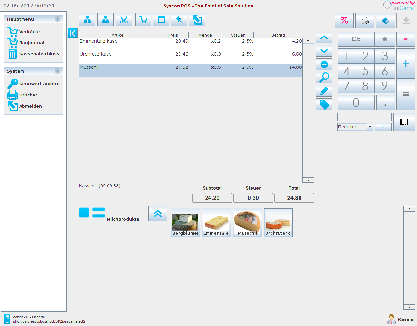The width and height of the screenshot is (417, 326).
Task: Click Abmelden to log out
Action: point(31,106)
